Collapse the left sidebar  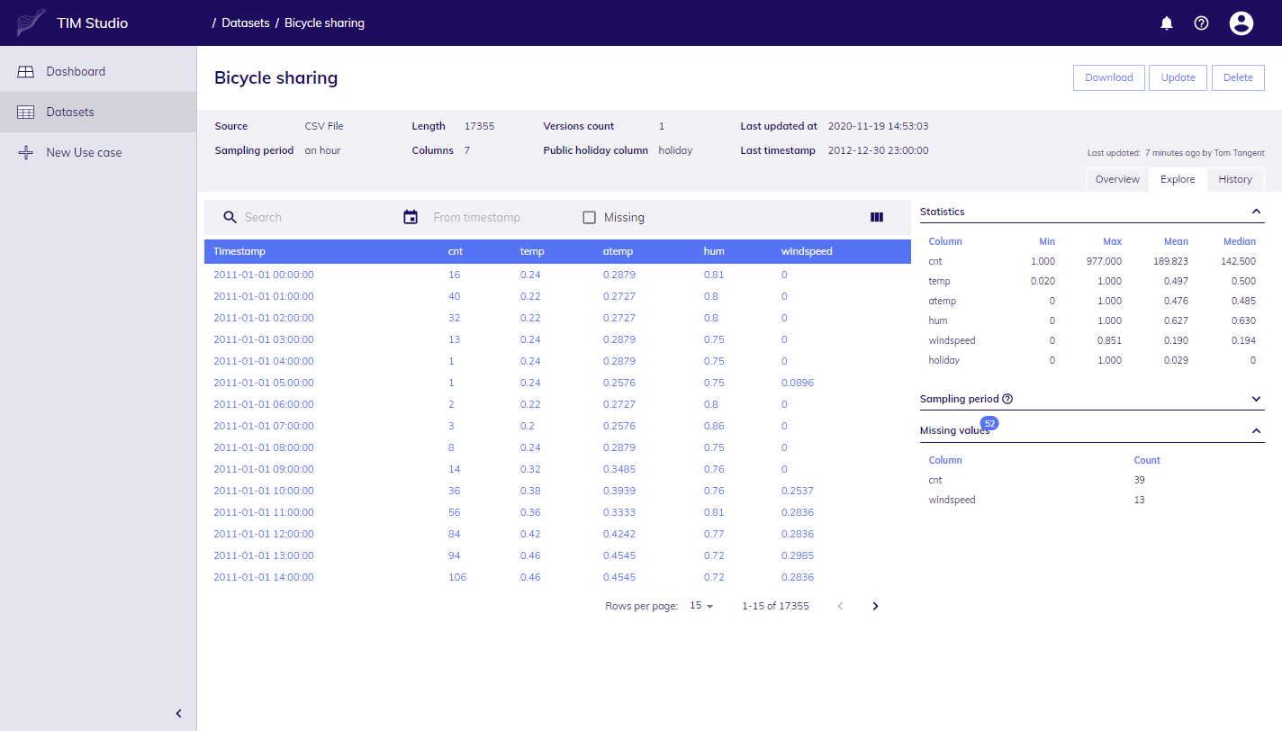pos(178,714)
